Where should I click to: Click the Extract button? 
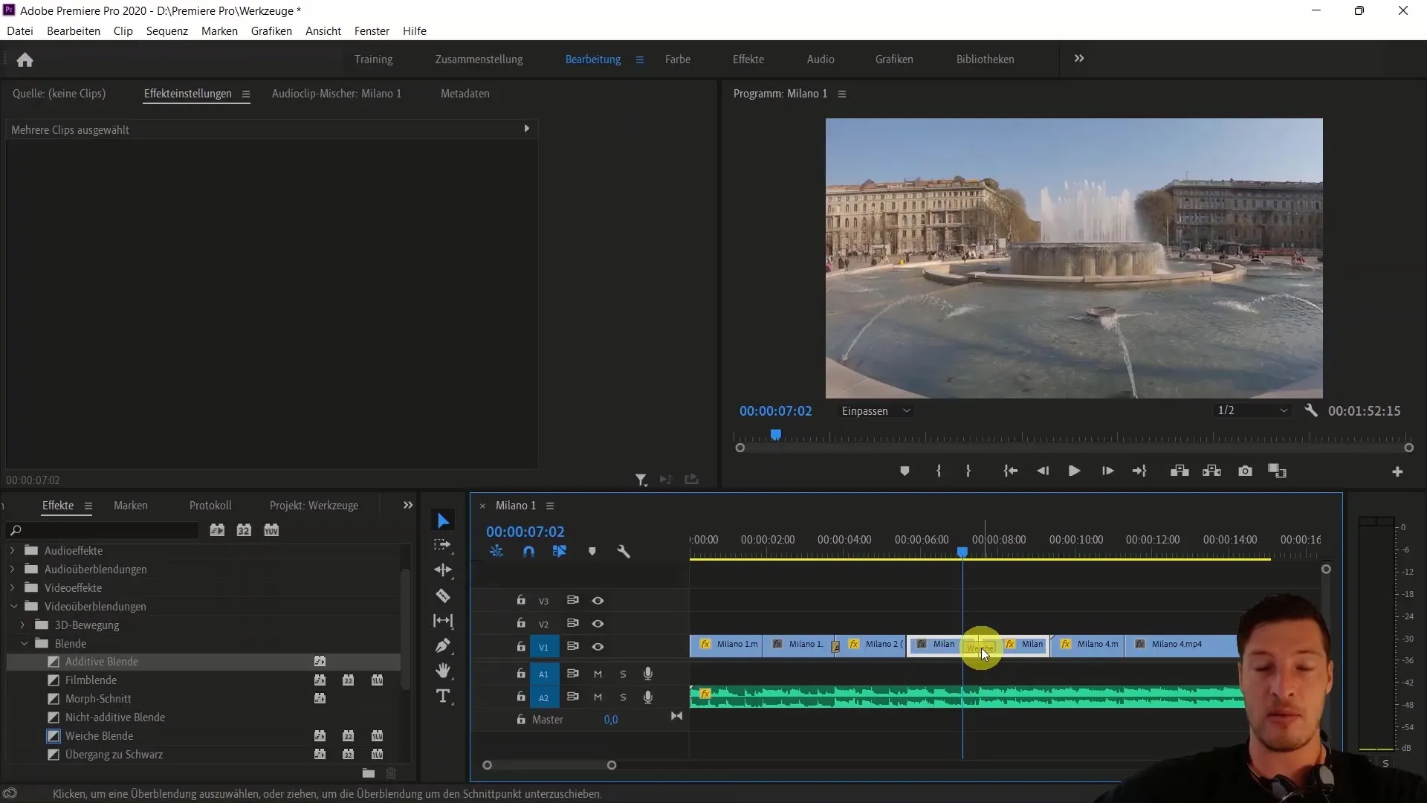click(1212, 471)
